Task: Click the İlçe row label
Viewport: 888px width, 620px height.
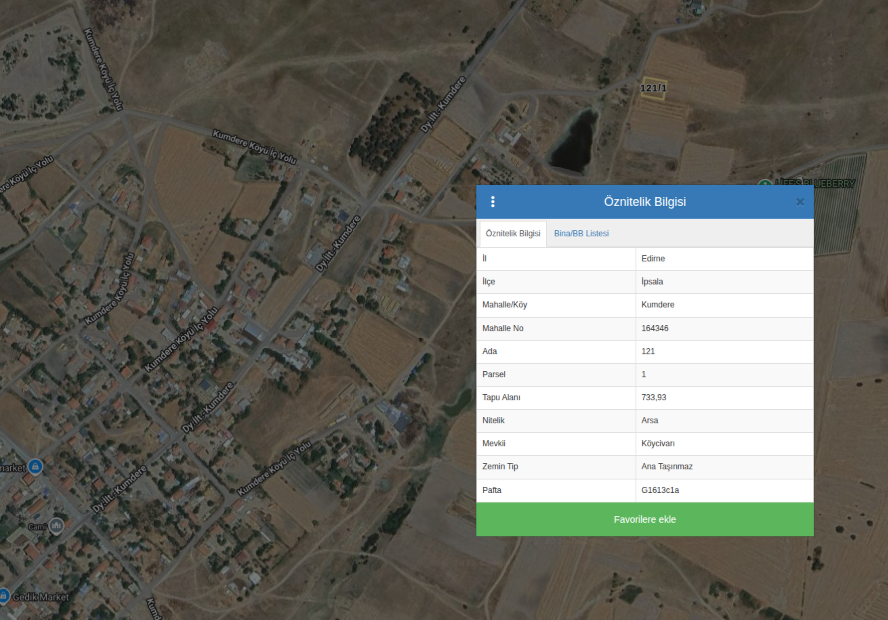Action: 489,282
